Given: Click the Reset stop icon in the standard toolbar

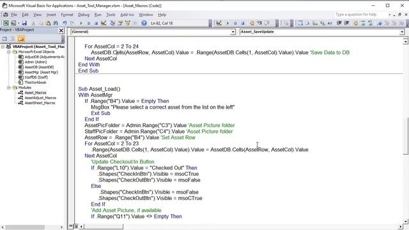Looking at the screenshot, I should click(x=96, y=23).
